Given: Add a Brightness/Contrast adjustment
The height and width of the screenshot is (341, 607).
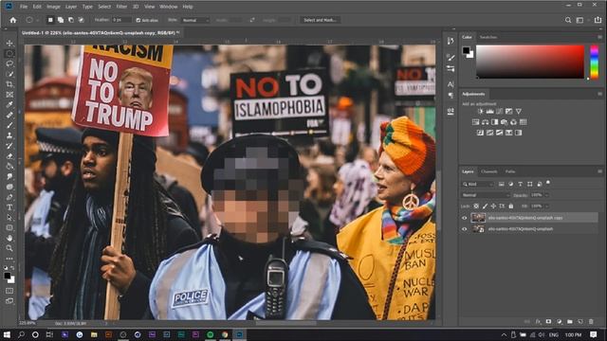Looking at the screenshot, I should pyautogui.click(x=481, y=112).
